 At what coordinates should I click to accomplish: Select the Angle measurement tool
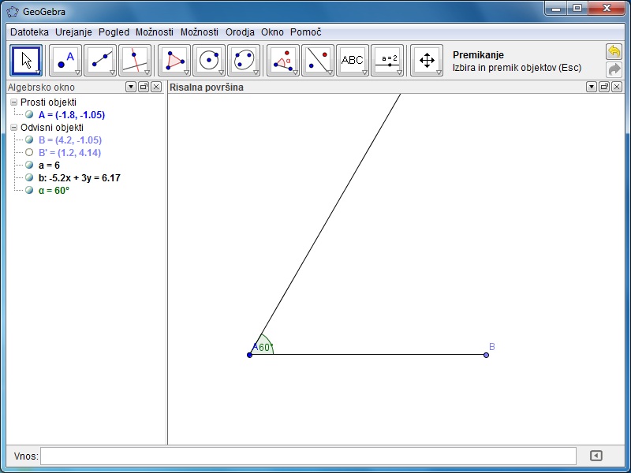coord(283,60)
